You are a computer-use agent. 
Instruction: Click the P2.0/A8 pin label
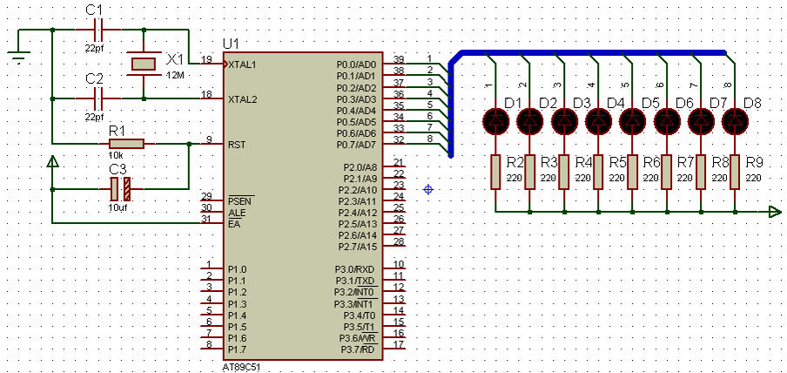click(x=360, y=167)
